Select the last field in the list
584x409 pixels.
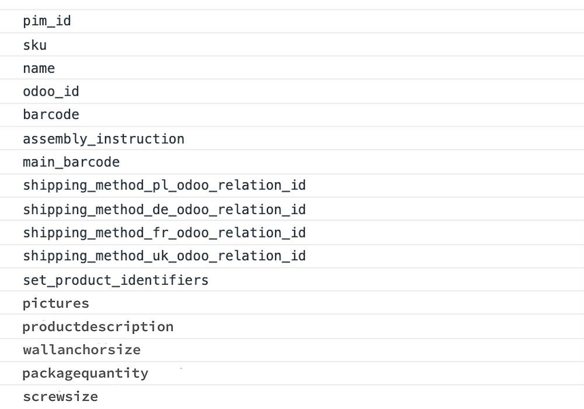pyautogui.click(x=60, y=397)
